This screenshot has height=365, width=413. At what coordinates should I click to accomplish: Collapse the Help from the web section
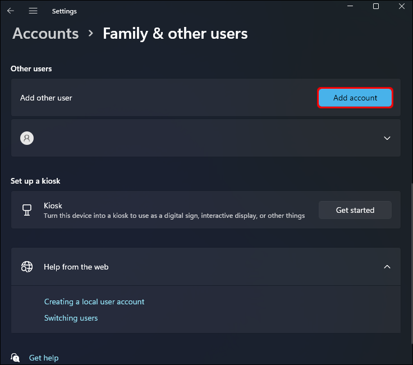[387, 267]
